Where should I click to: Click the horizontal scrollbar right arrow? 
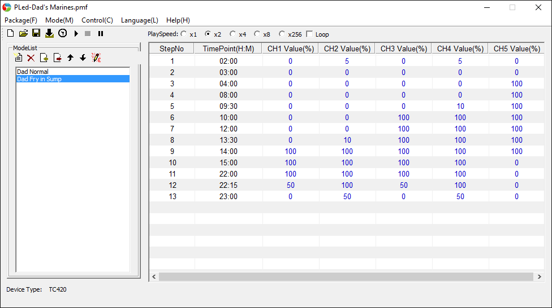tap(540, 277)
